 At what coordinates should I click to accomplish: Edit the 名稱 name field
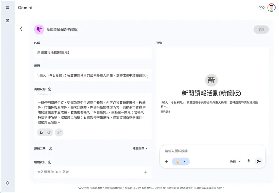93,52
